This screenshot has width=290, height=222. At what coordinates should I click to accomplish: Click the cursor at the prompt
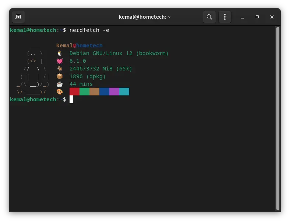[71, 99]
